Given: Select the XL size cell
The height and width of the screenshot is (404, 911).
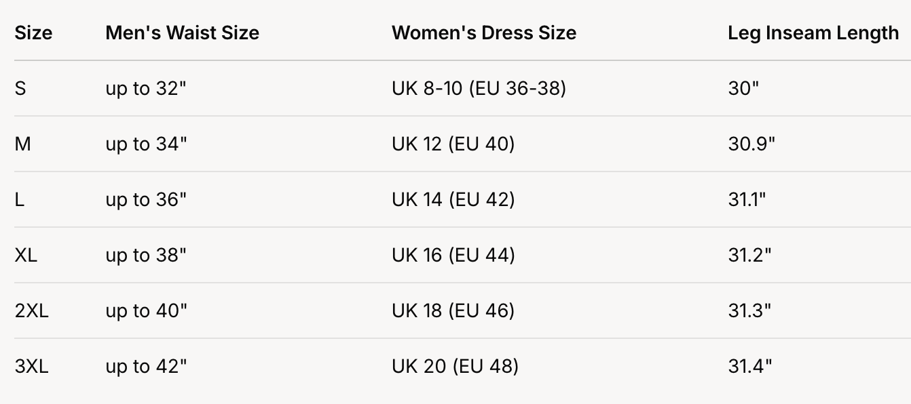Looking at the screenshot, I should pos(26,255).
